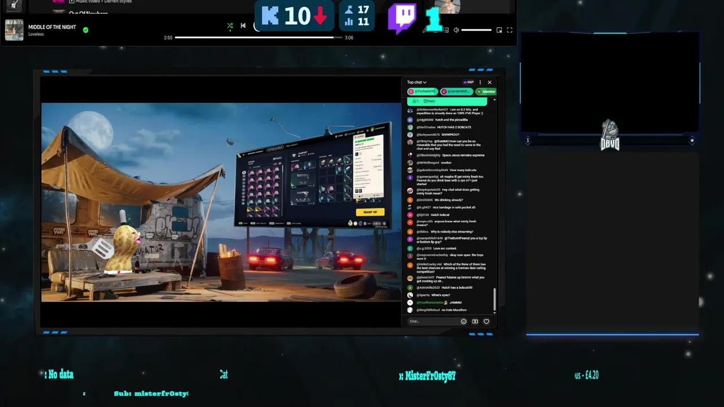Click username @mayovermiracleswhip in chat
The image size is (724, 407).
click(x=432, y=256)
